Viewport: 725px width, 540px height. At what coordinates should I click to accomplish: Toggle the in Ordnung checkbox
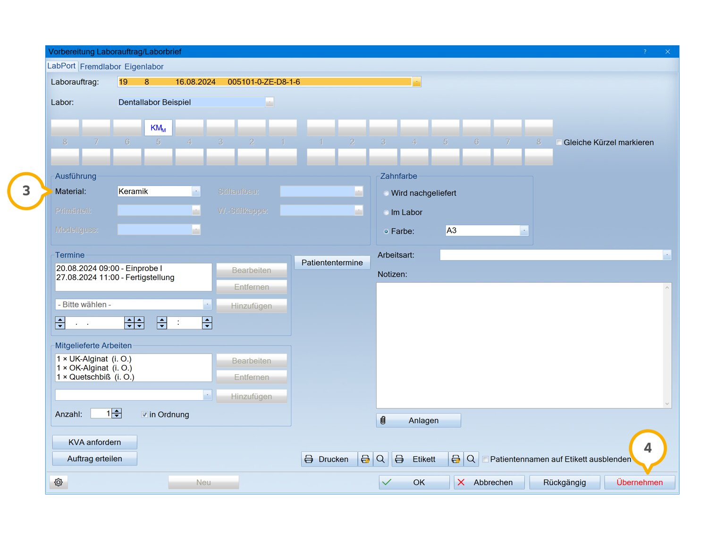click(144, 414)
